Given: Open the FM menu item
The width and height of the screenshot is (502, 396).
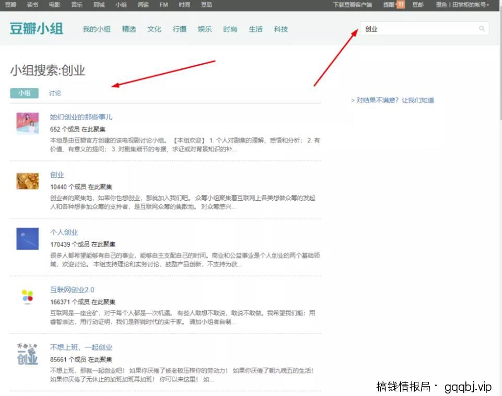Looking at the screenshot, I should point(164,5).
